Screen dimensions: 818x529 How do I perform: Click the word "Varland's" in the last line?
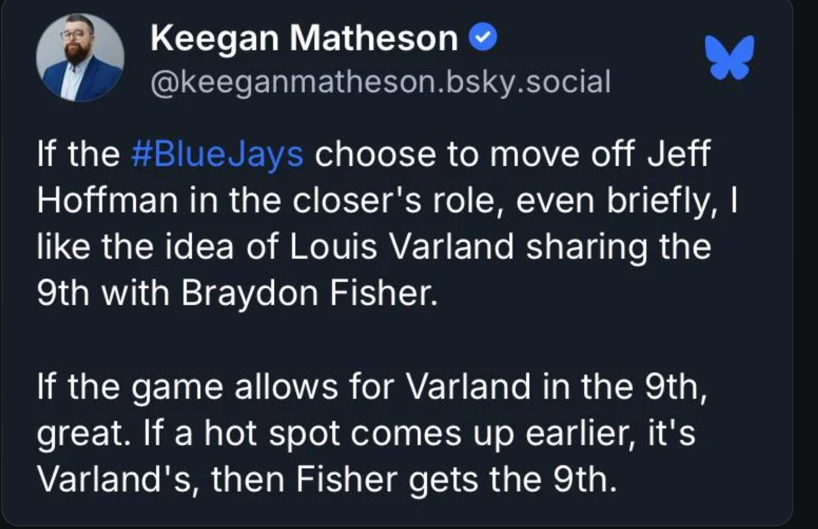coord(115,479)
